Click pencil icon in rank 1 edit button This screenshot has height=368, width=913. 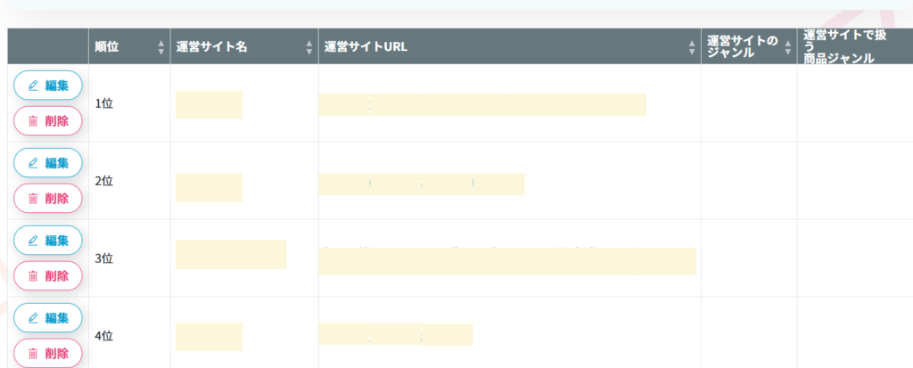[x=34, y=86]
